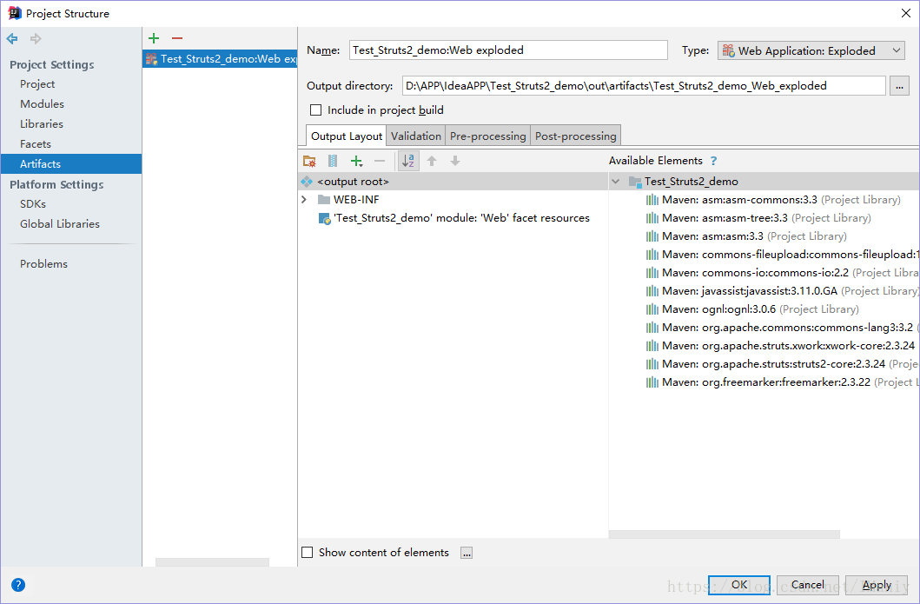920x604 pixels.
Task: Move element down with arrow icon
Action: pos(454,161)
